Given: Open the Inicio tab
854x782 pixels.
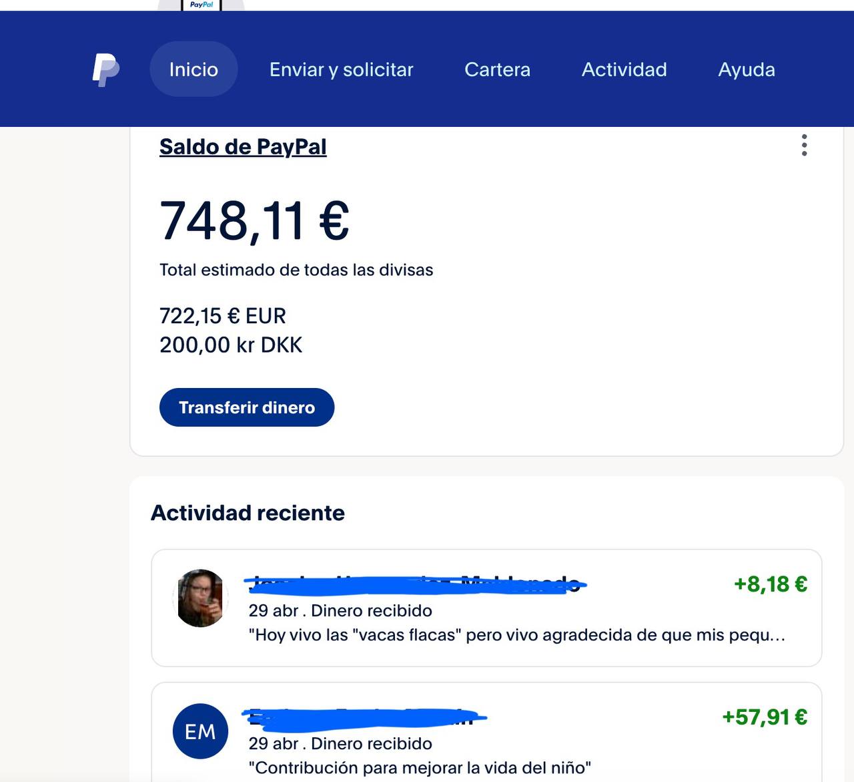Looking at the screenshot, I should click(x=193, y=69).
